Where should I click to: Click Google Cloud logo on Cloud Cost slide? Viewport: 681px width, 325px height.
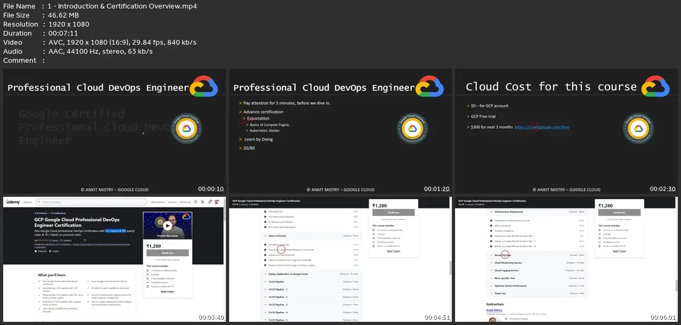655,86
